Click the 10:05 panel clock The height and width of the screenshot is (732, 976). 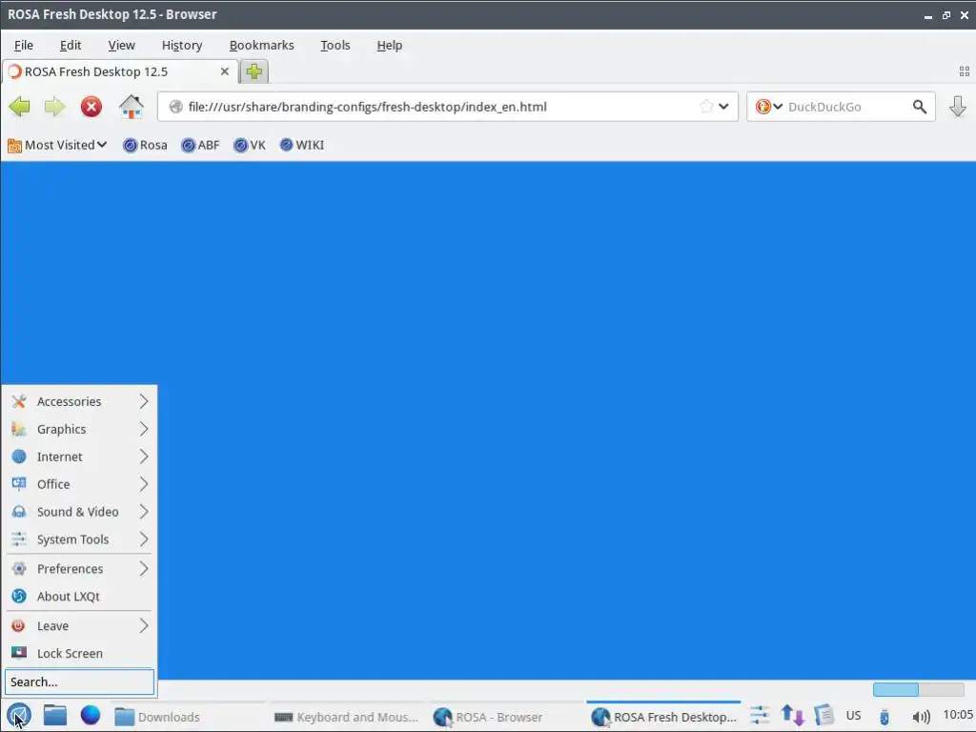coord(957,715)
